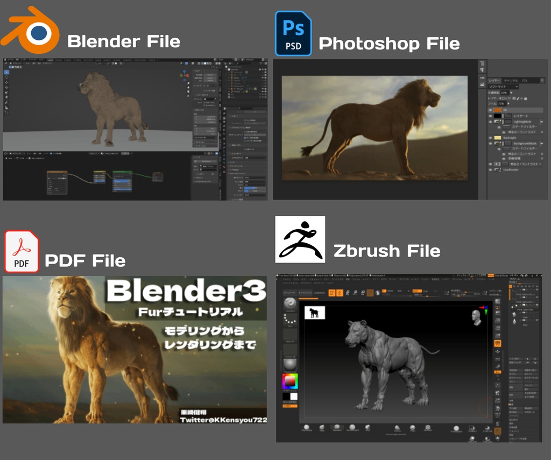Open Blender logo application menu

(x=5, y=60)
